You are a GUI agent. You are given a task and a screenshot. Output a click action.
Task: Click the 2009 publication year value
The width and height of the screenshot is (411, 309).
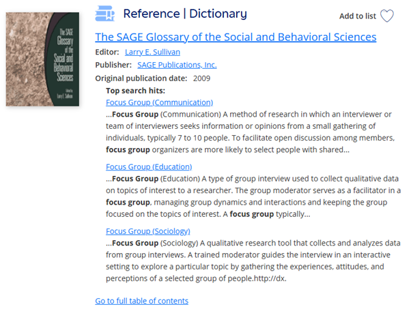(x=202, y=78)
